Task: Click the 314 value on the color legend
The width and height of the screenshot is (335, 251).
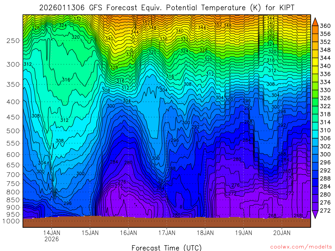Action: (325, 122)
